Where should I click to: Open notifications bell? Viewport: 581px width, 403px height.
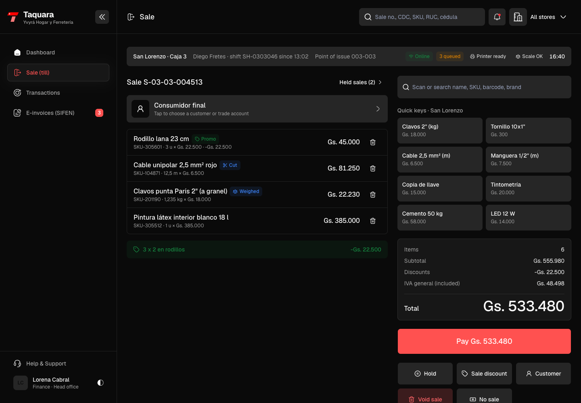click(497, 17)
